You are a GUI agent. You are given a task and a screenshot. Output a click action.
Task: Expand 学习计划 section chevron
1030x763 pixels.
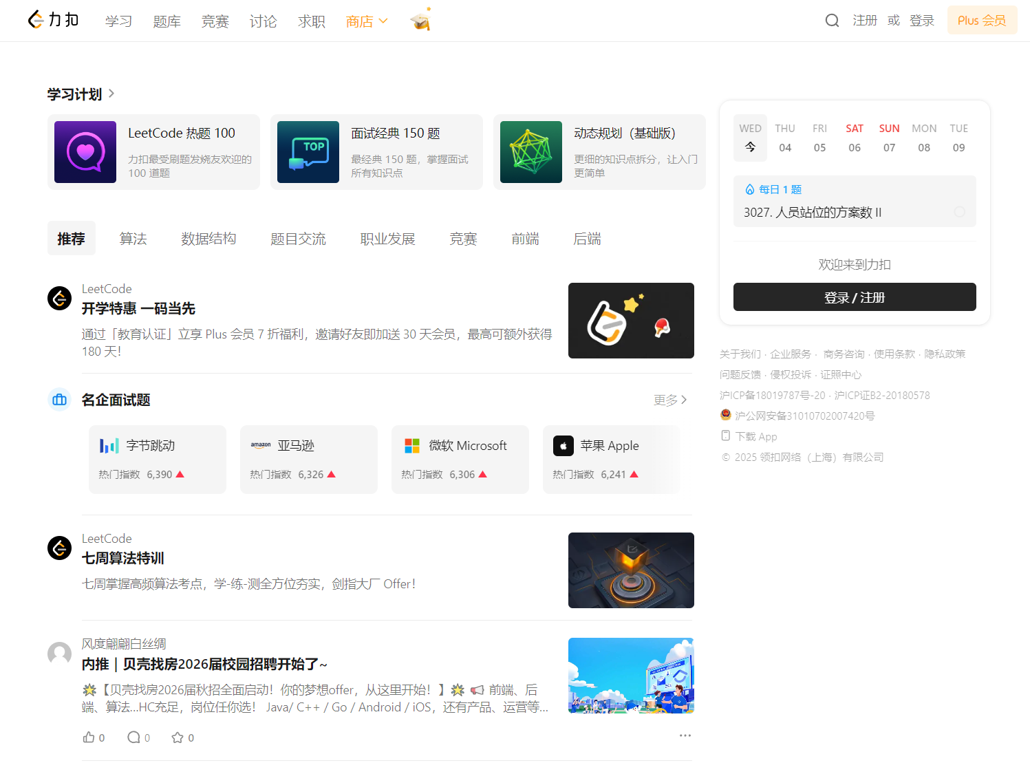point(111,94)
